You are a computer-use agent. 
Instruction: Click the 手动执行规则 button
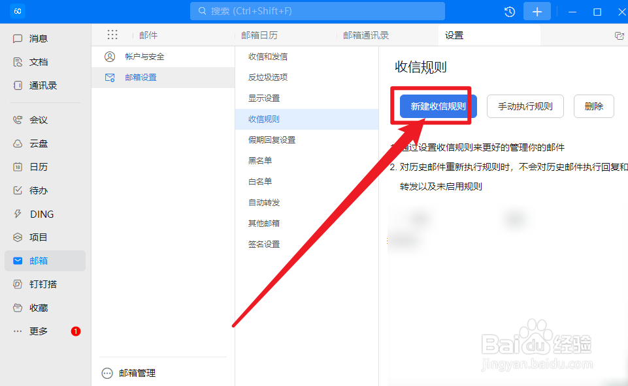tap(525, 106)
